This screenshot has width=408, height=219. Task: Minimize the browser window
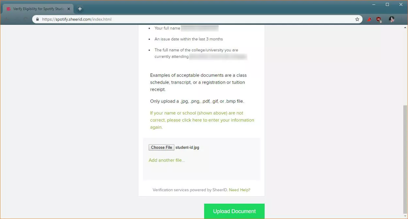pos(373,5)
